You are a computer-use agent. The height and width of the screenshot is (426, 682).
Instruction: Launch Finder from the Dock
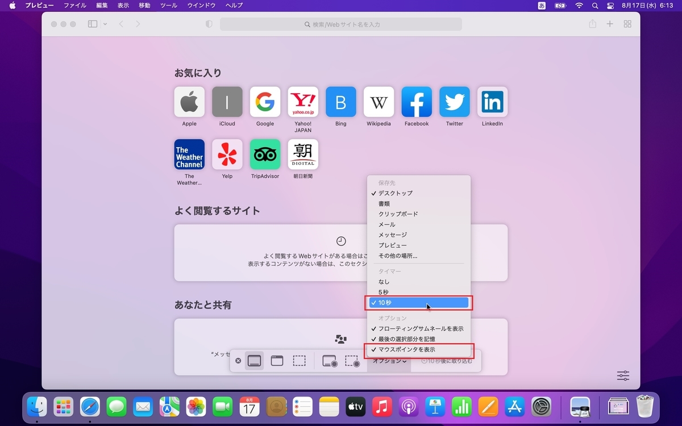38,407
